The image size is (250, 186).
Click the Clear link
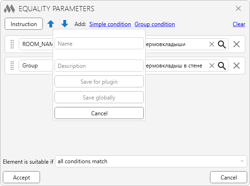pos(239,24)
